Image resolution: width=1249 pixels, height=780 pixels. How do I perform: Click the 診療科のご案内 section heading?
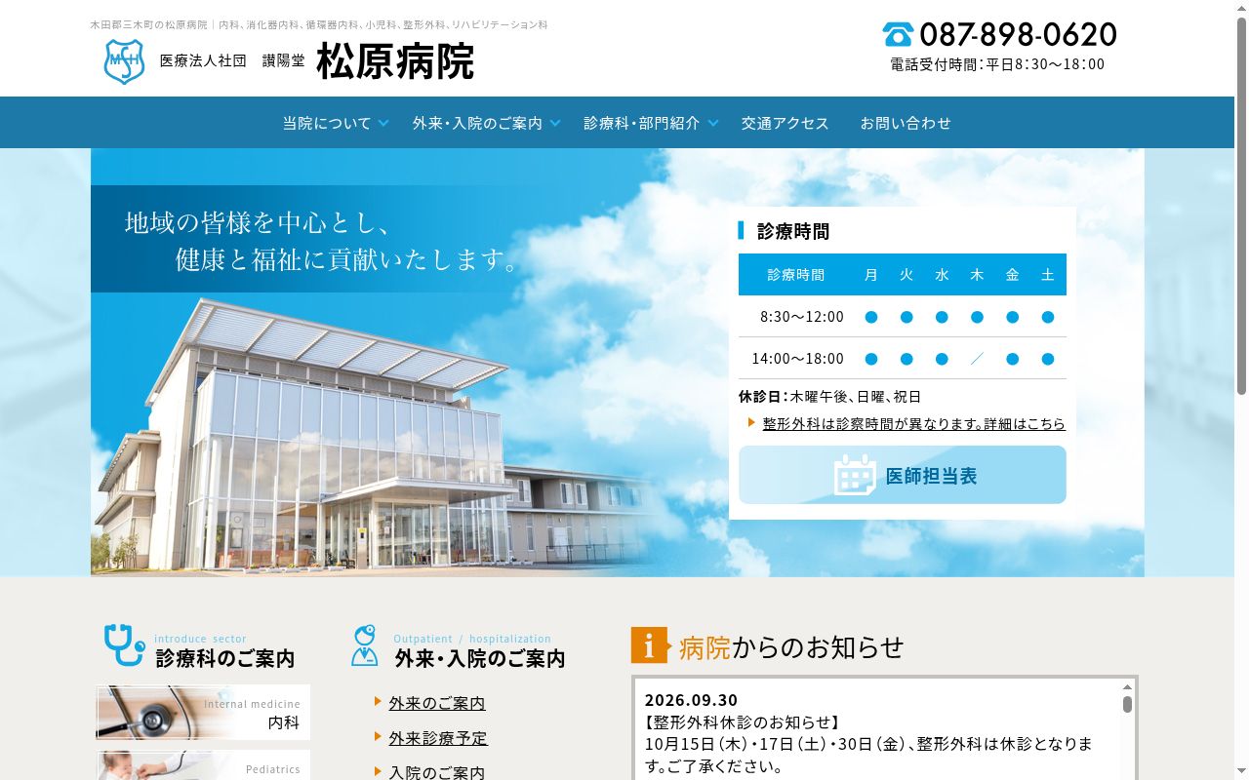[x=225, y=658]
